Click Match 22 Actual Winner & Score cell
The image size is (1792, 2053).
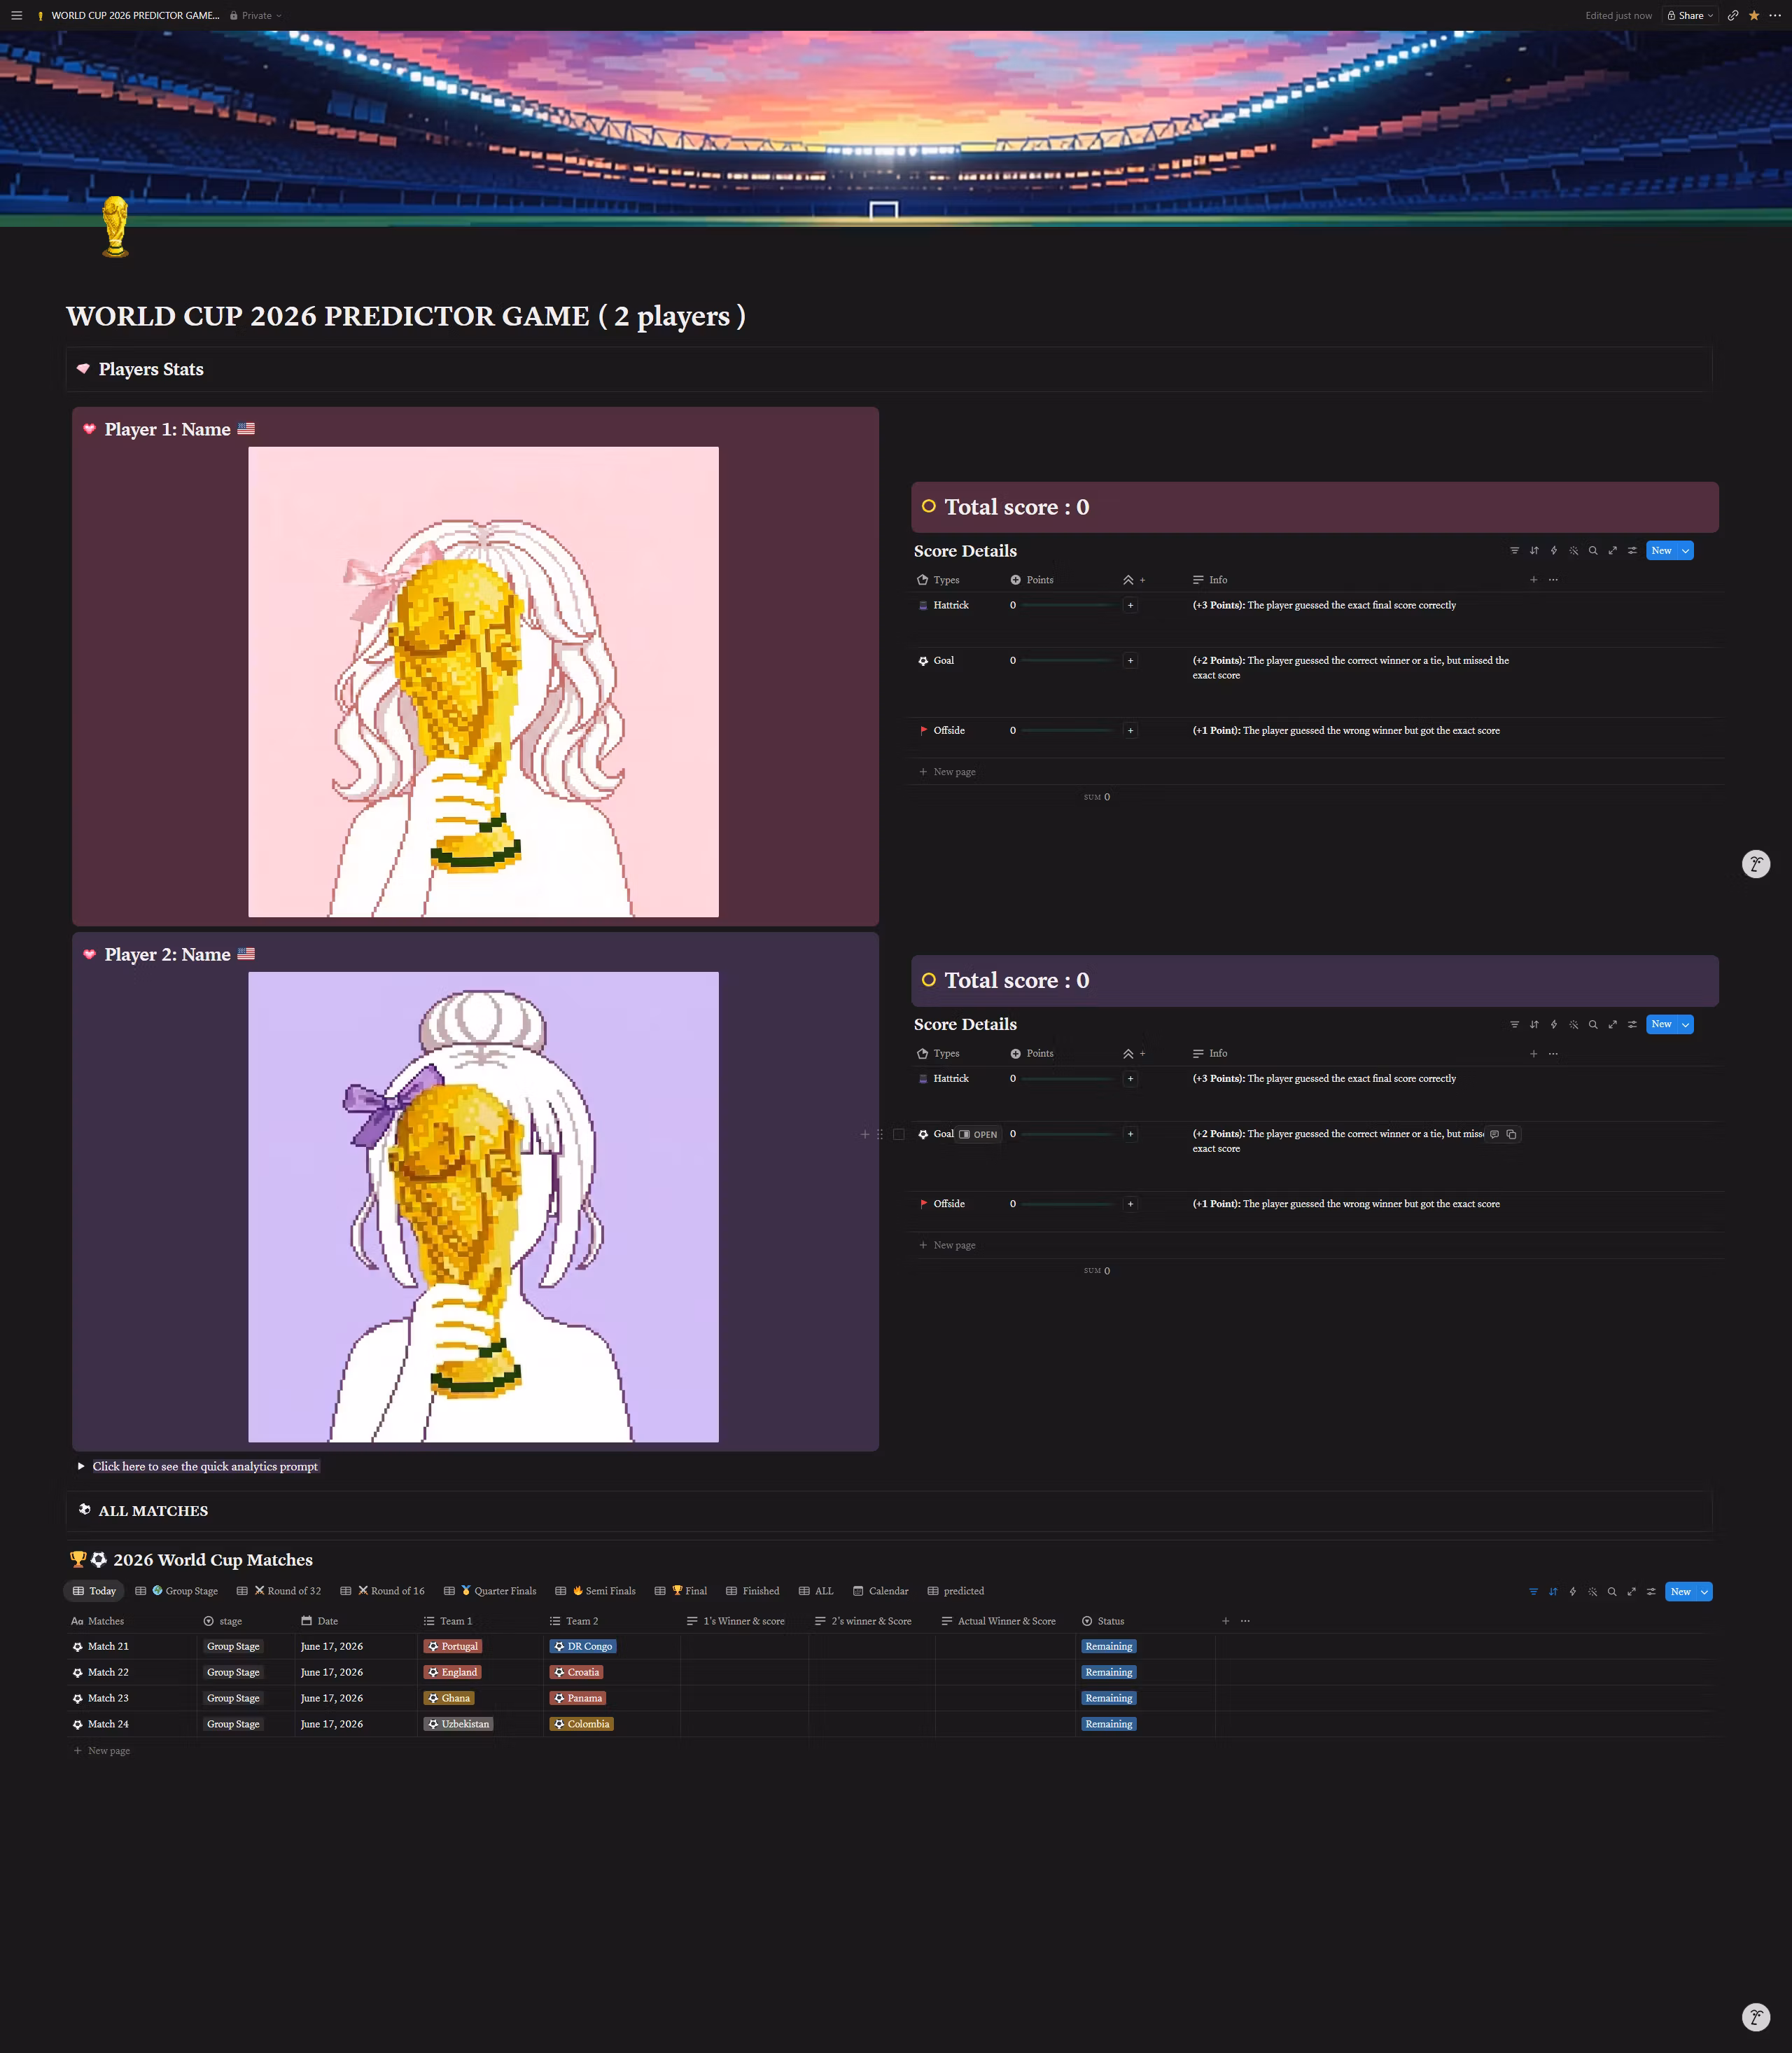[1005, 1672]
